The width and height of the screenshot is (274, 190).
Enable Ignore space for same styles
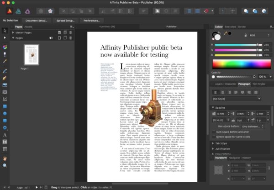pyautogui.click(x=214, y=137)
